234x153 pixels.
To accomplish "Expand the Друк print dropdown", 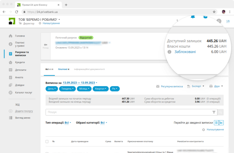I will click(x=216, y=86).
